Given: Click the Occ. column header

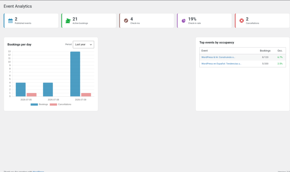Looking at the screenshot, I should pyautogui.click(x=280, y=51).
